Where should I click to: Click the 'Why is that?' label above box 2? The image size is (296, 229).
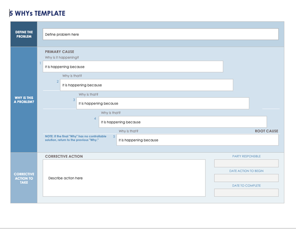point(72,76)
